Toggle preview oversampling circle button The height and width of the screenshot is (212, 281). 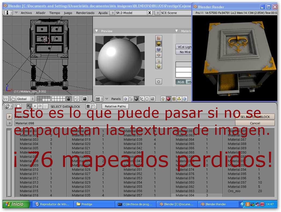[159, 82]
